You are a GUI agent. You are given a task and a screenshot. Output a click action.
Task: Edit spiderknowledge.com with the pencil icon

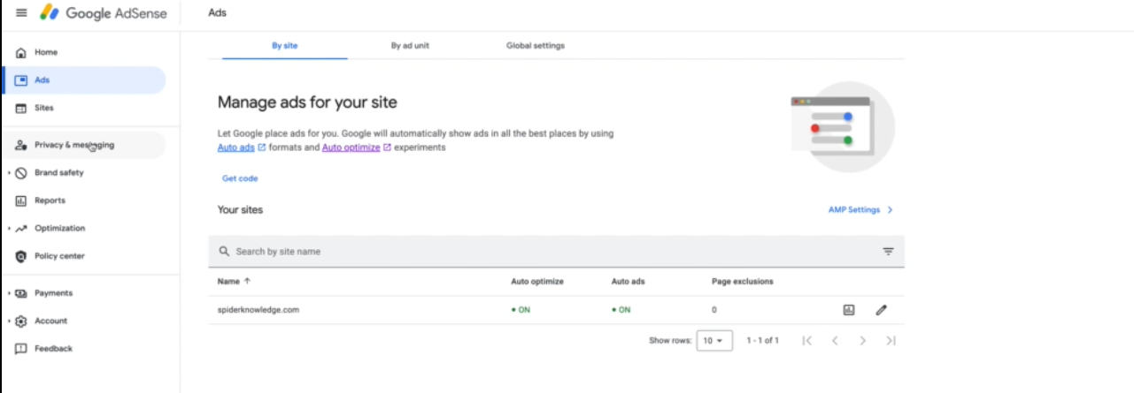881,310
